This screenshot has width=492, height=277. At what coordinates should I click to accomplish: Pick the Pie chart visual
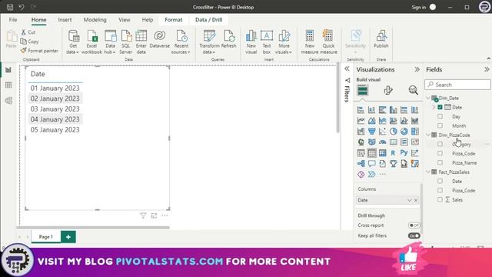pyautogui.click(x=393, y=132)
